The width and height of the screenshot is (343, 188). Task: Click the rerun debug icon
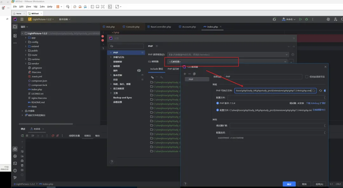pyautogui.click(x=22, y=136)
